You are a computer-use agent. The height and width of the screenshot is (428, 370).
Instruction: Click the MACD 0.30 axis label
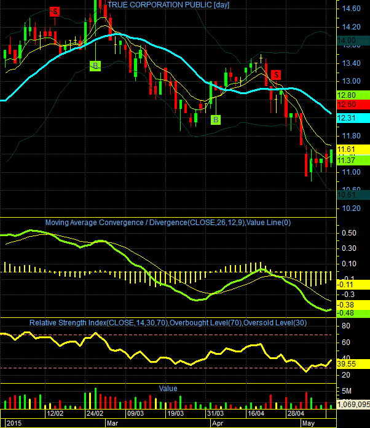point(349,248)
